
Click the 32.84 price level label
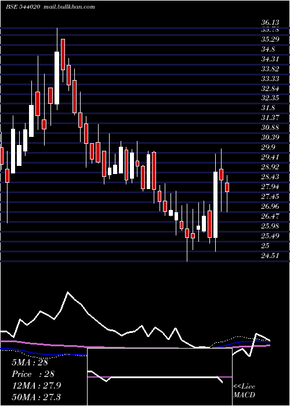(270, 89)
